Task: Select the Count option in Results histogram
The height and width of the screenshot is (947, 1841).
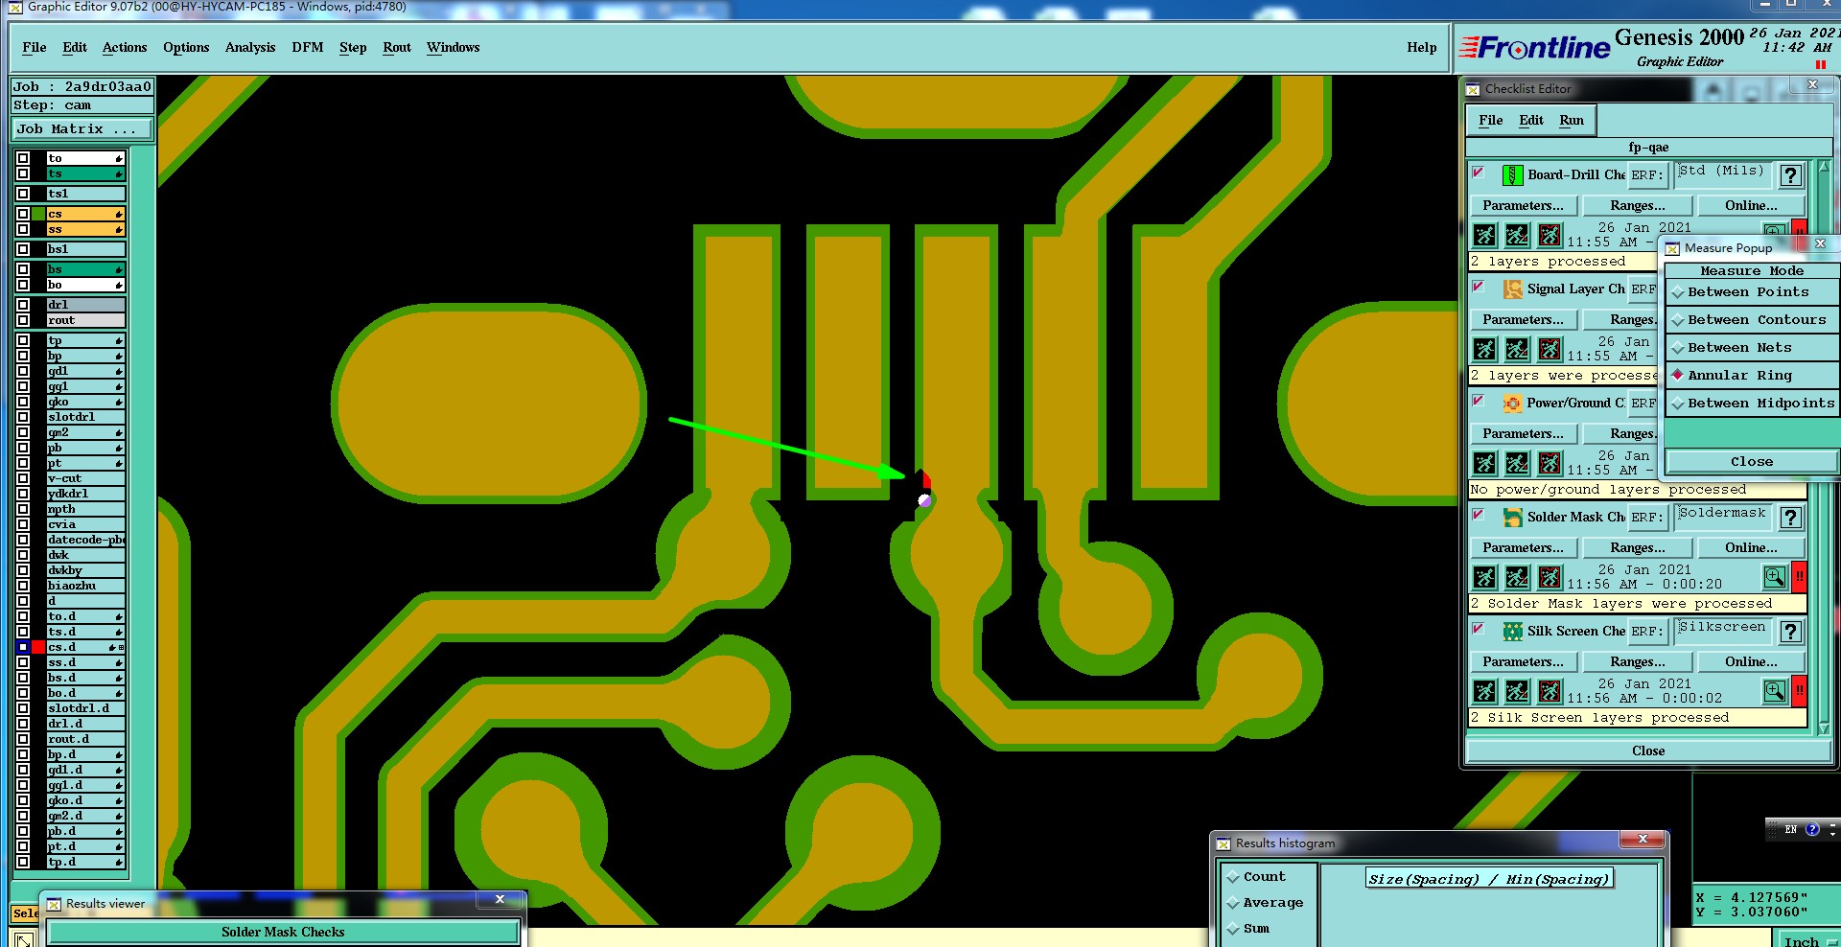Action: tap(1264, 877)
